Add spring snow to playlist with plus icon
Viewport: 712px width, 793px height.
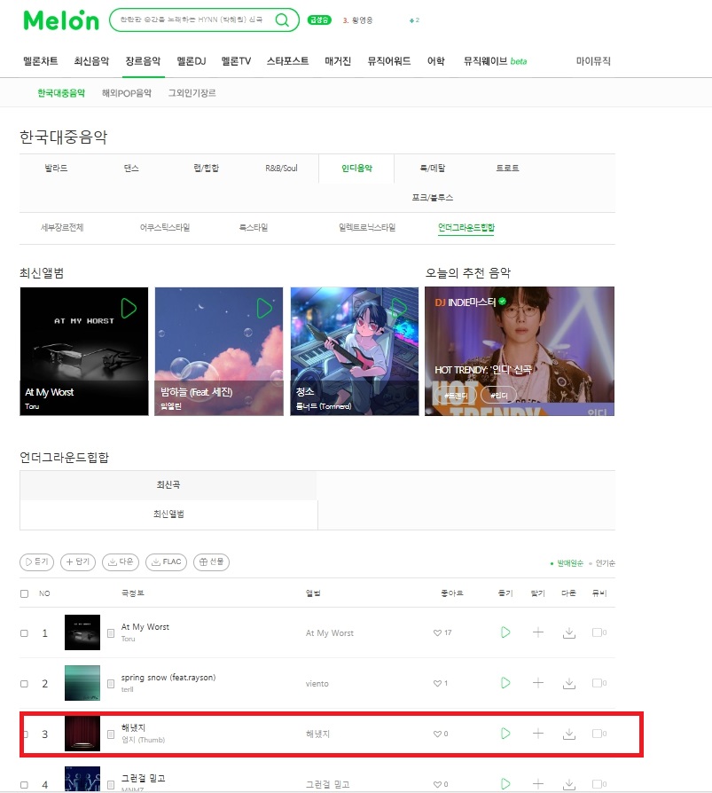click(x=538, y=683)
